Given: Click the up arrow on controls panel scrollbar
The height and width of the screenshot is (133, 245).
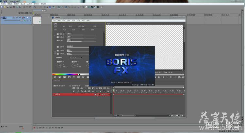Looking at the screenshot, I should click(104, 32).
